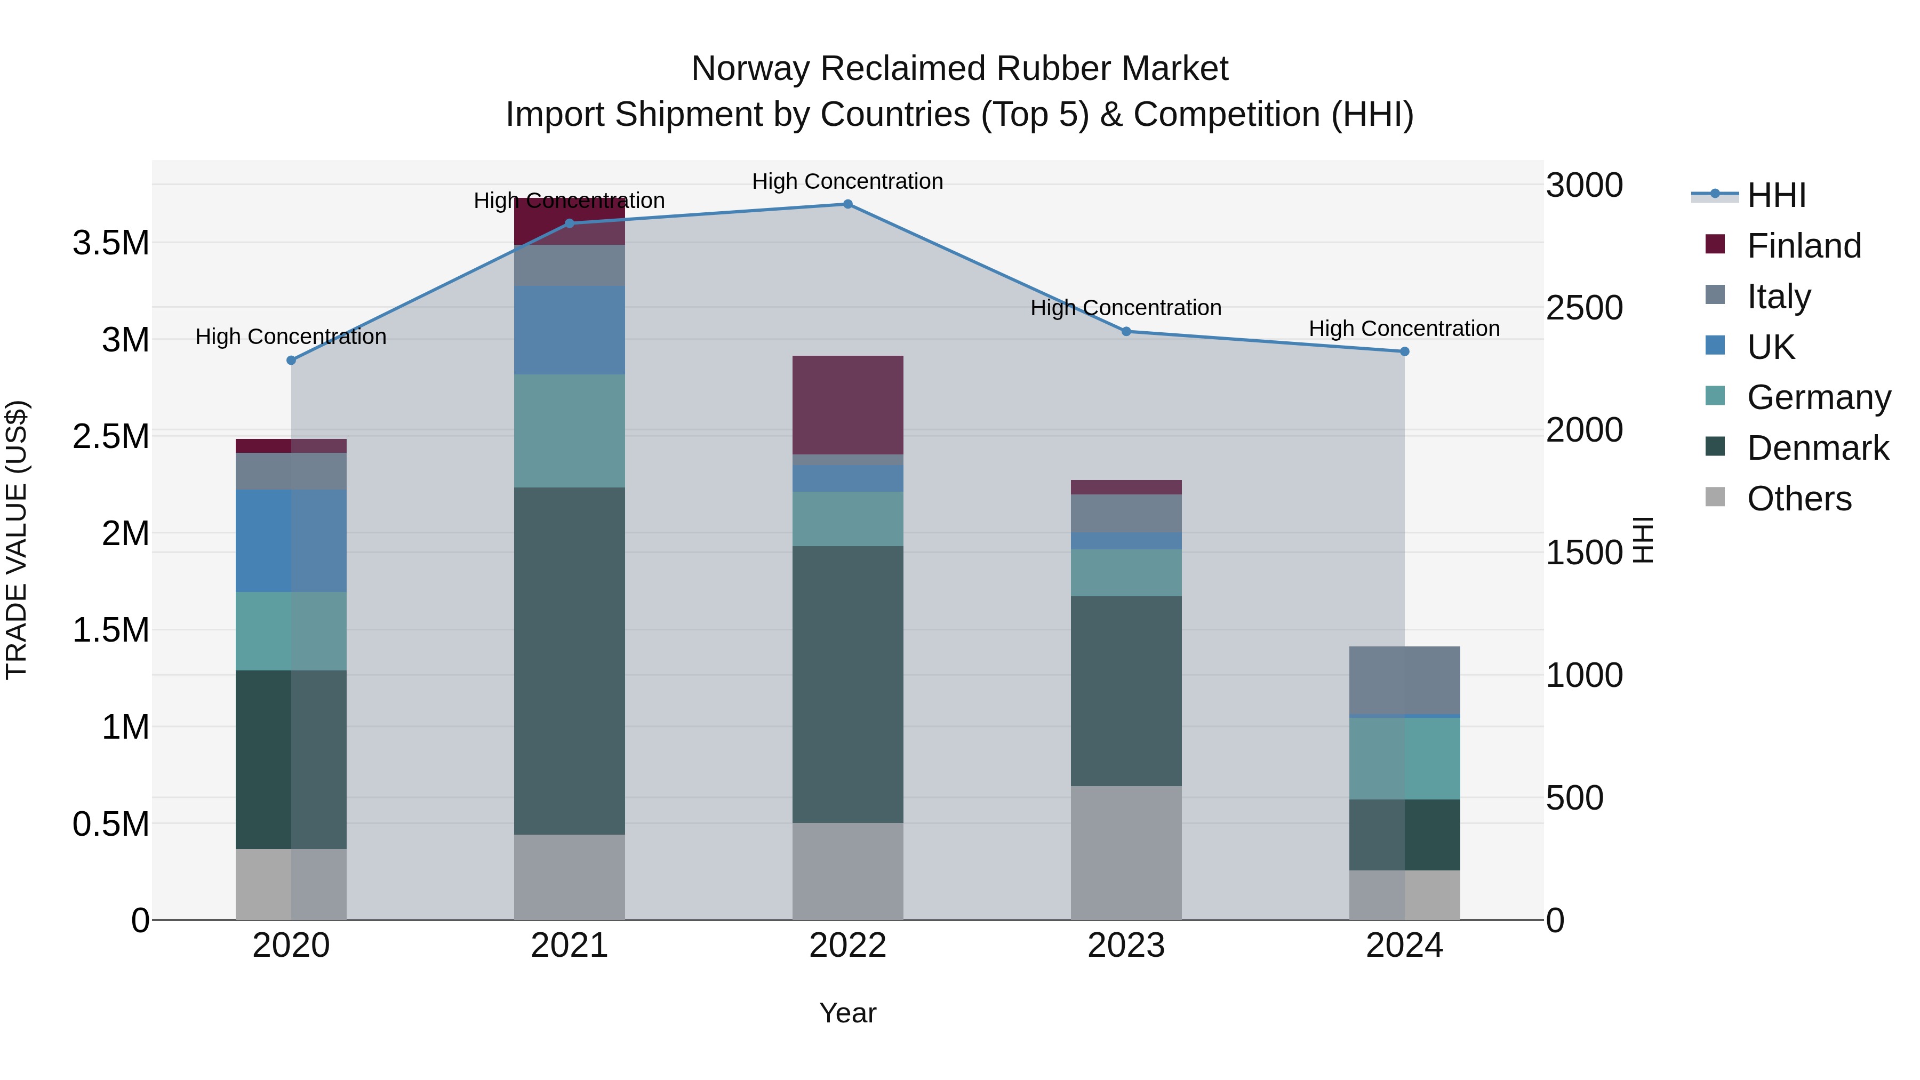The image size is (1920, 1080).
Task: Toggle the HHI line in legend
Action: click(x=1749, y=195)
